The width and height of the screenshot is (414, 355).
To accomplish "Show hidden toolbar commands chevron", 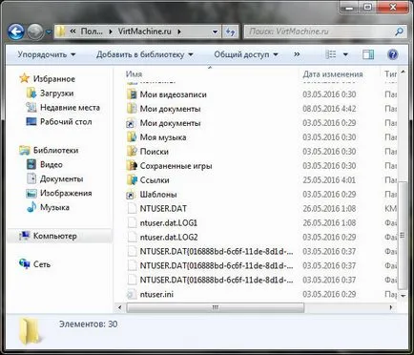I will (297, 54).
